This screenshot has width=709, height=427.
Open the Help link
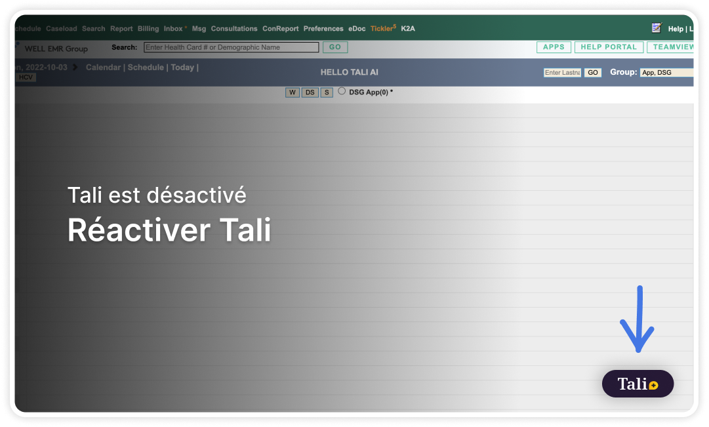676,29
